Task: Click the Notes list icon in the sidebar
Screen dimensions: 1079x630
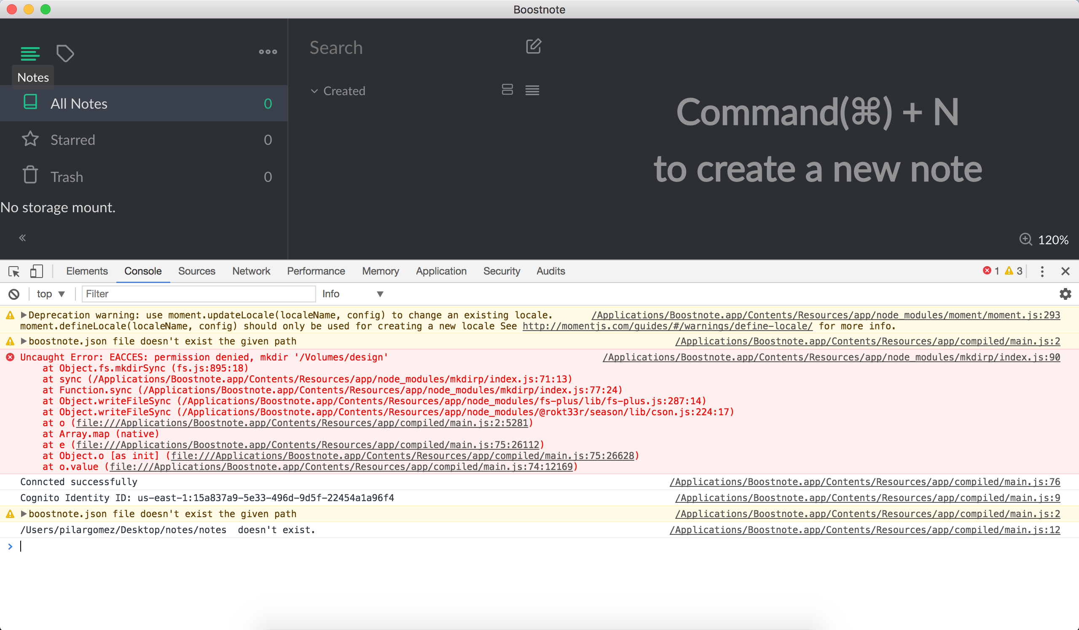Action: (x=30, y=53)
